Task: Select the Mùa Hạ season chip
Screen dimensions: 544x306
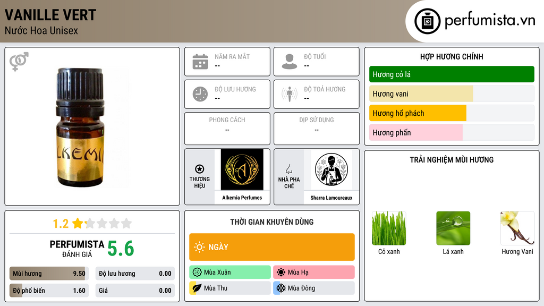Action: [314, 273]
